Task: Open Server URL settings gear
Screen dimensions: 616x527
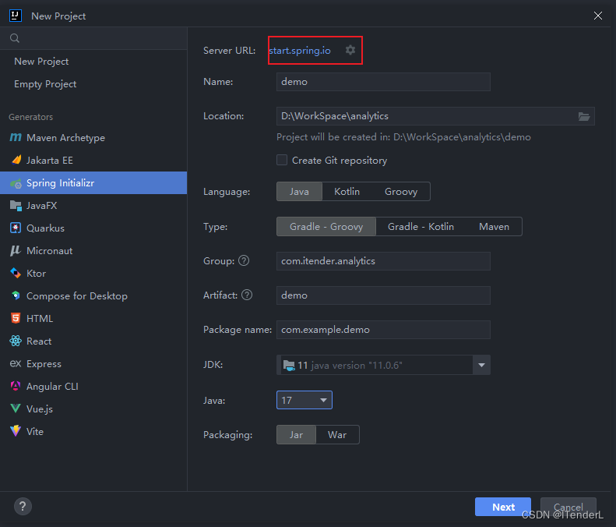Action: 350,50
